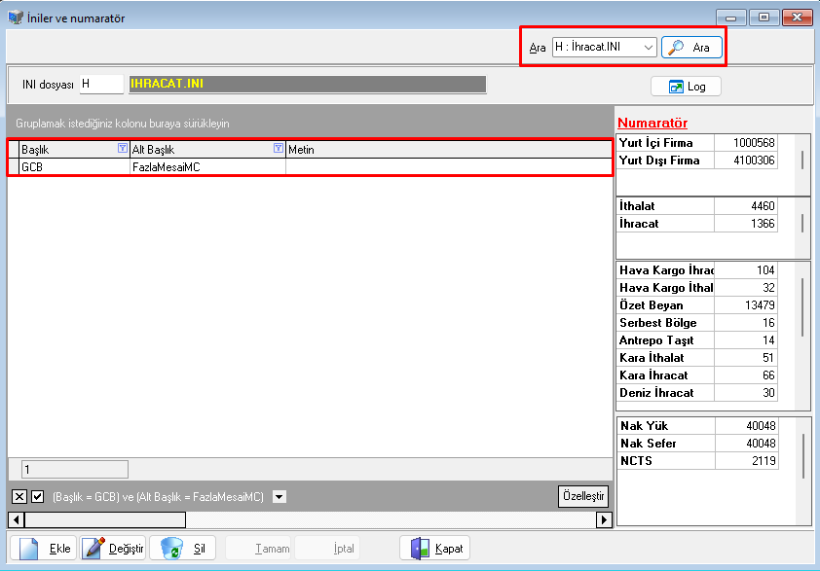Remove the filter with the X box
This screenshot has width=820, height=571.
[x=19, y=496]
